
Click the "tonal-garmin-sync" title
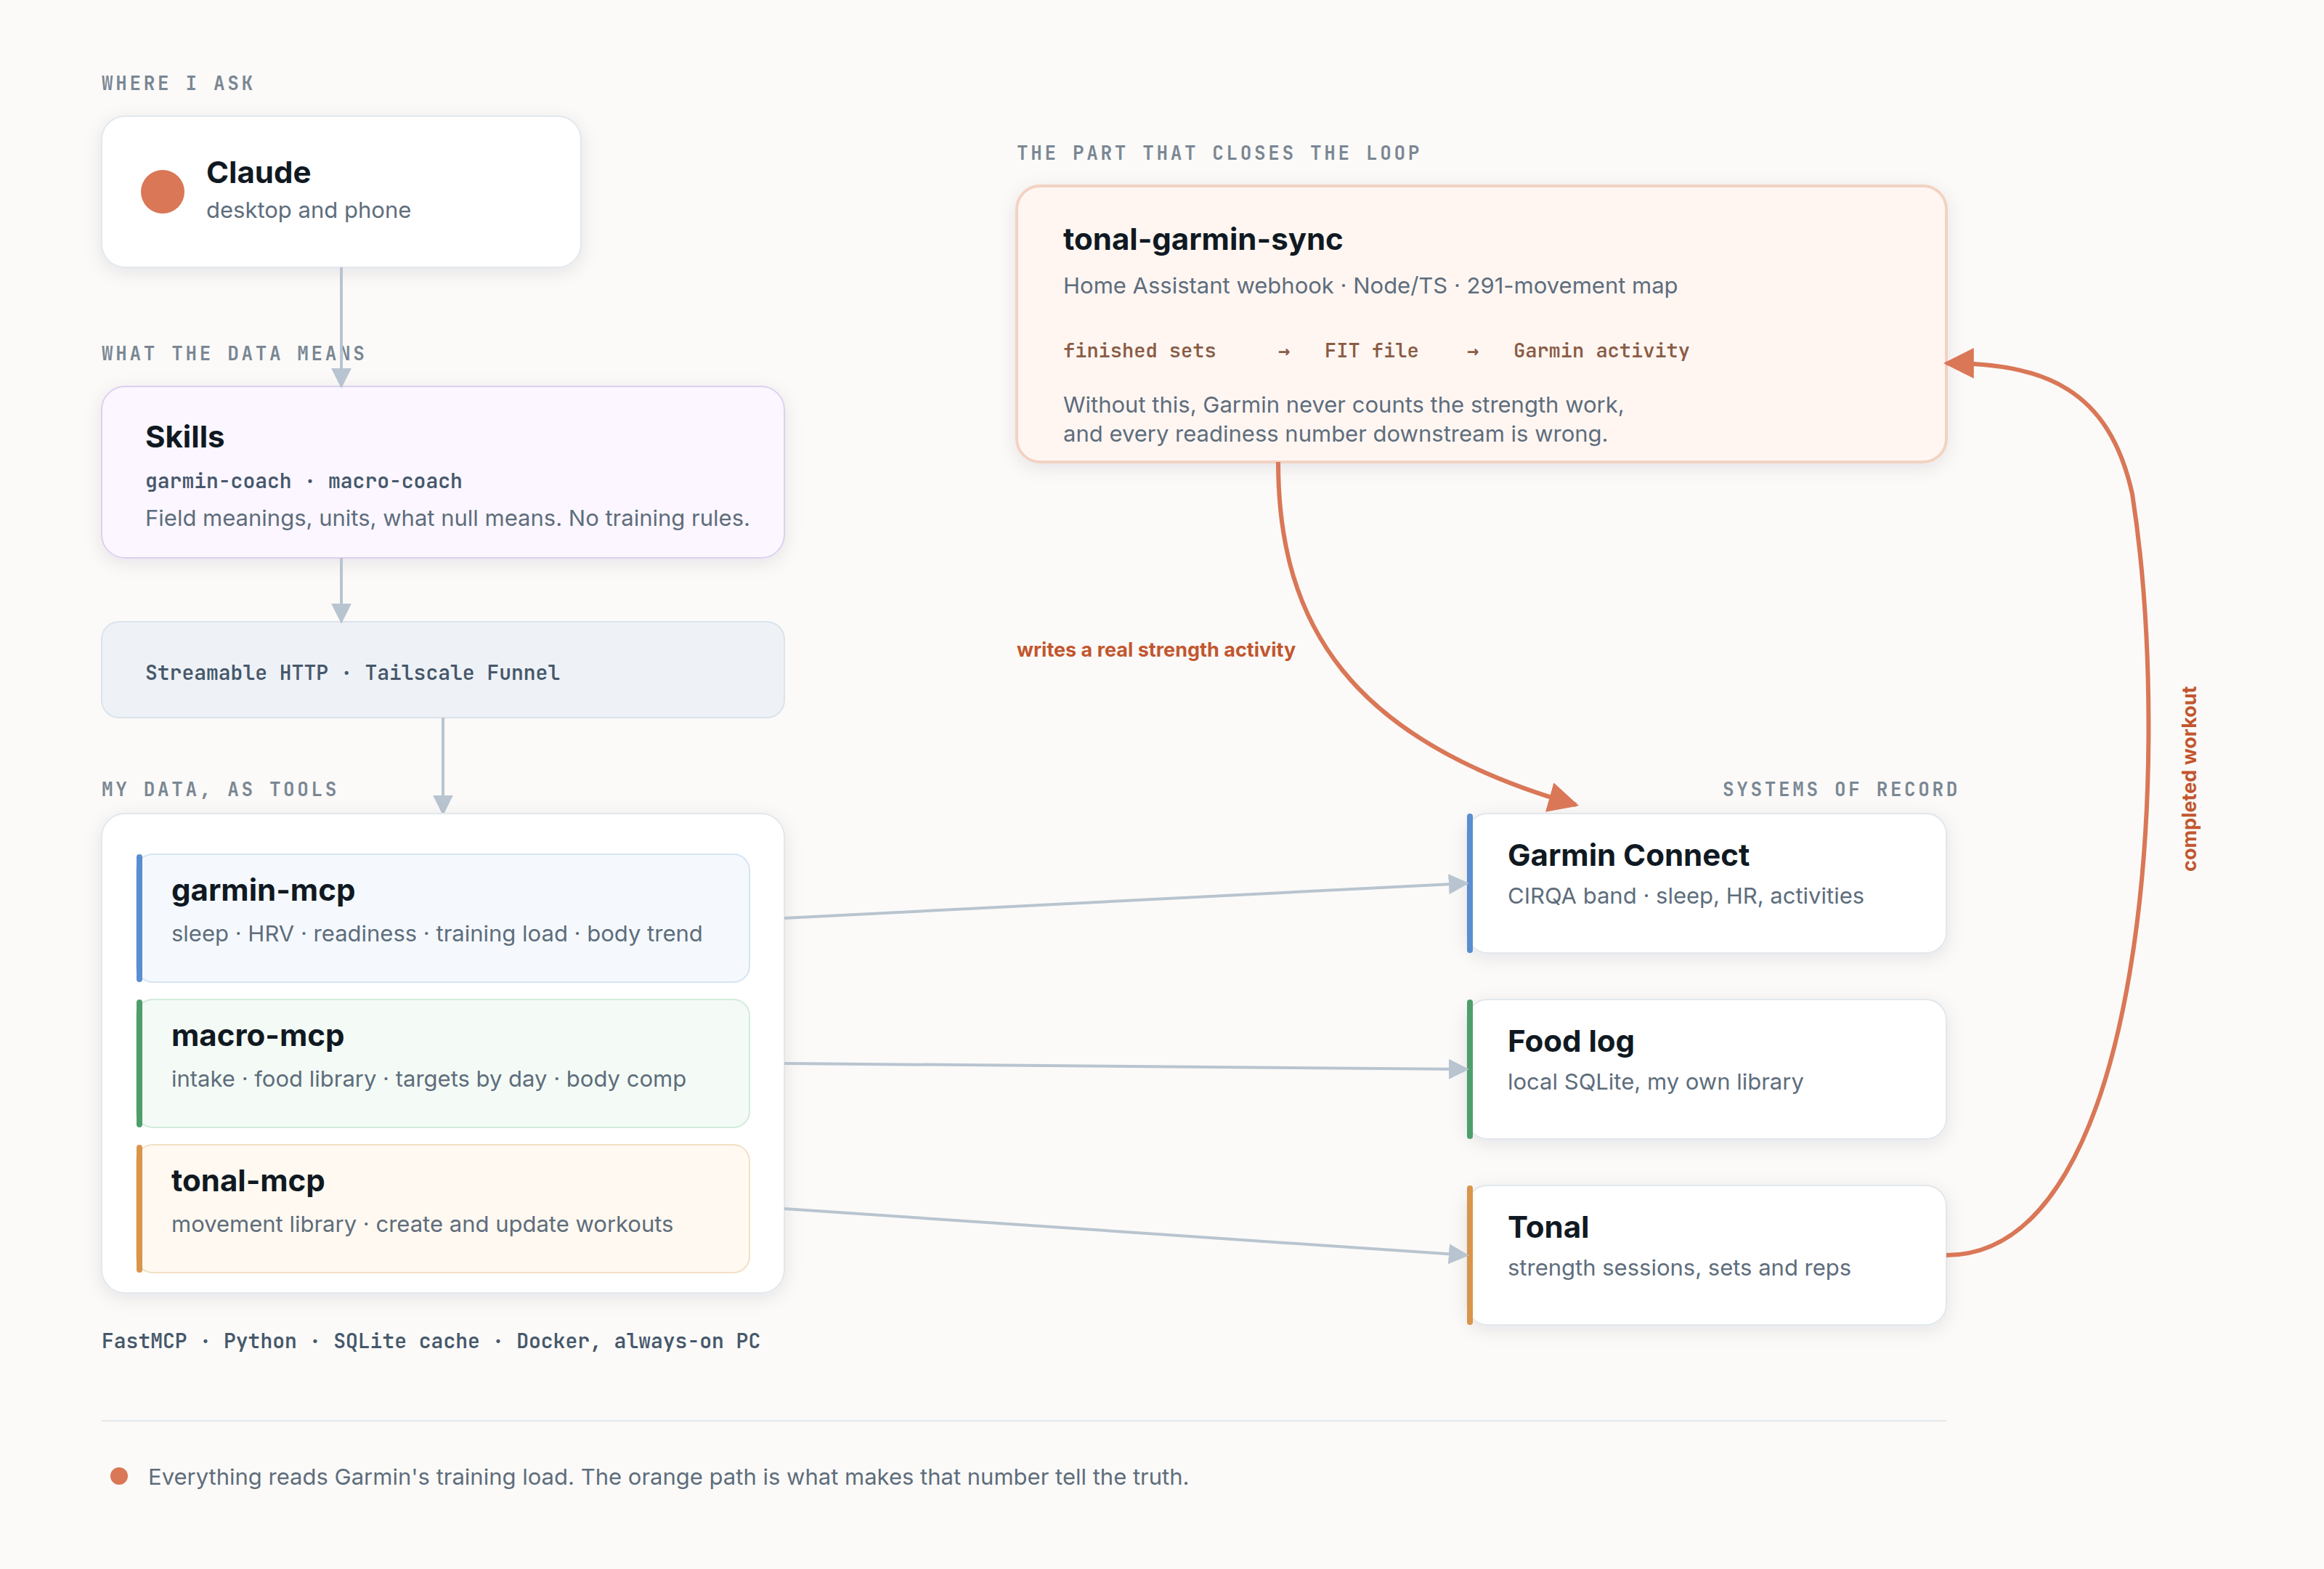tap(1202, 239)
